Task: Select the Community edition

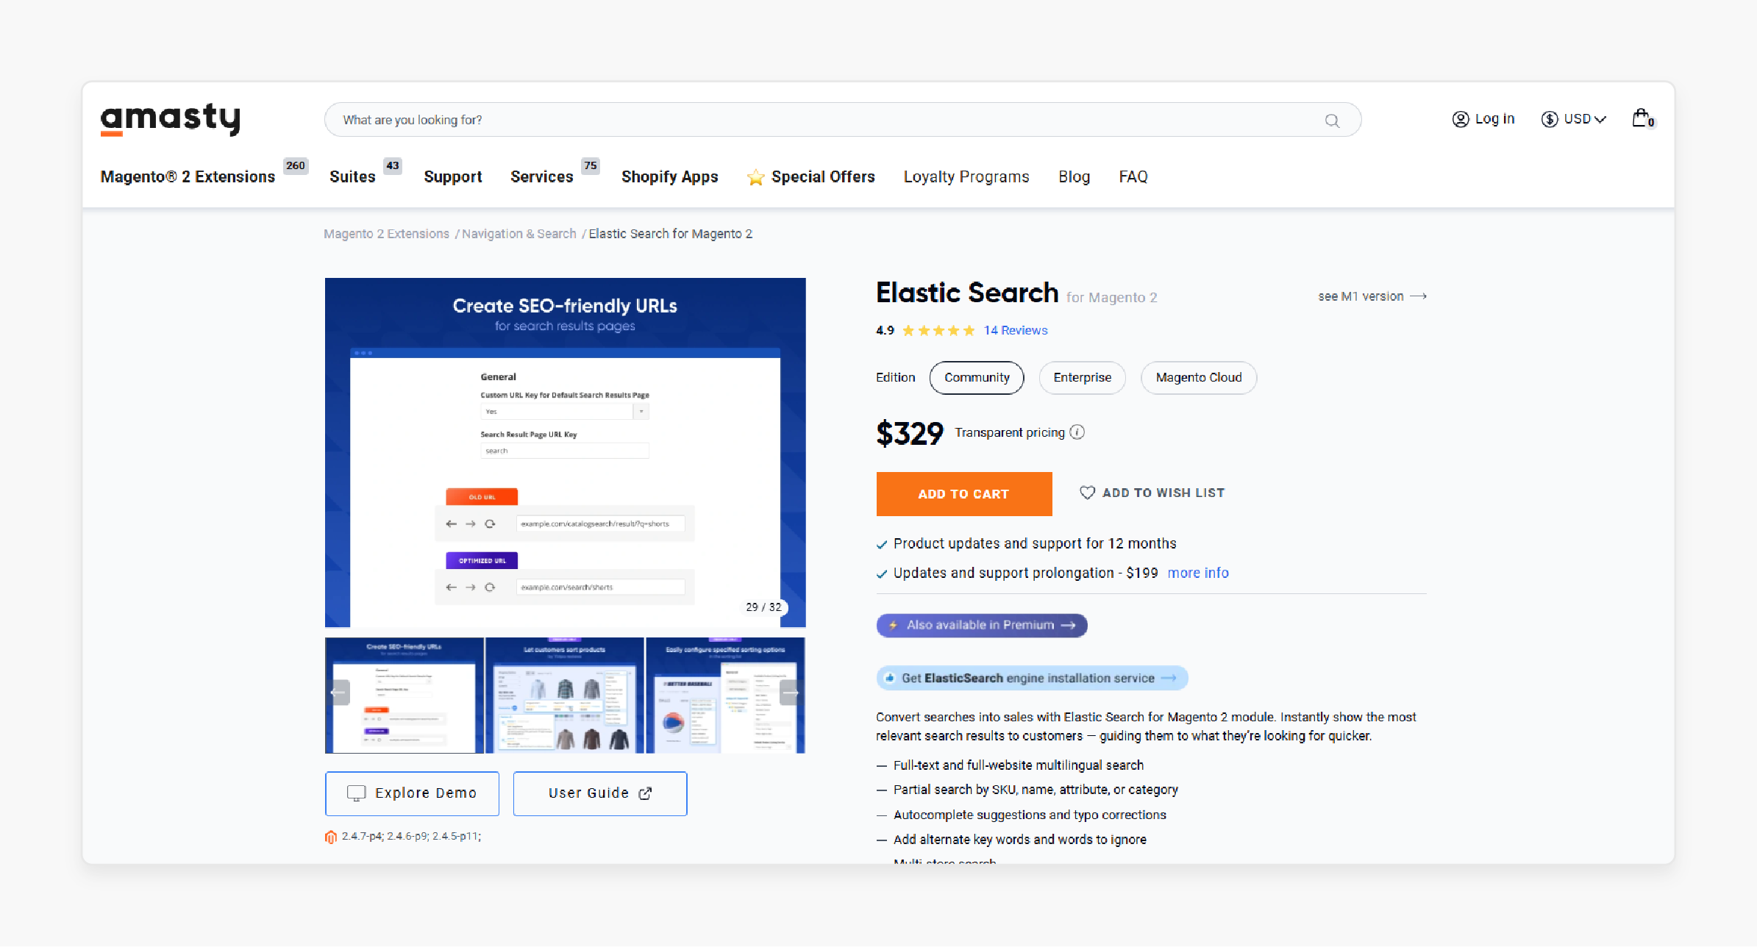Action: coord(977,378)
